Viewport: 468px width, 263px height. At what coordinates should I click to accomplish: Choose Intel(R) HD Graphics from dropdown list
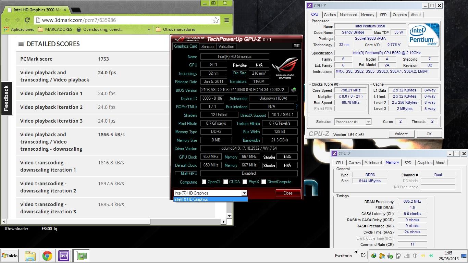click(210, 199)
